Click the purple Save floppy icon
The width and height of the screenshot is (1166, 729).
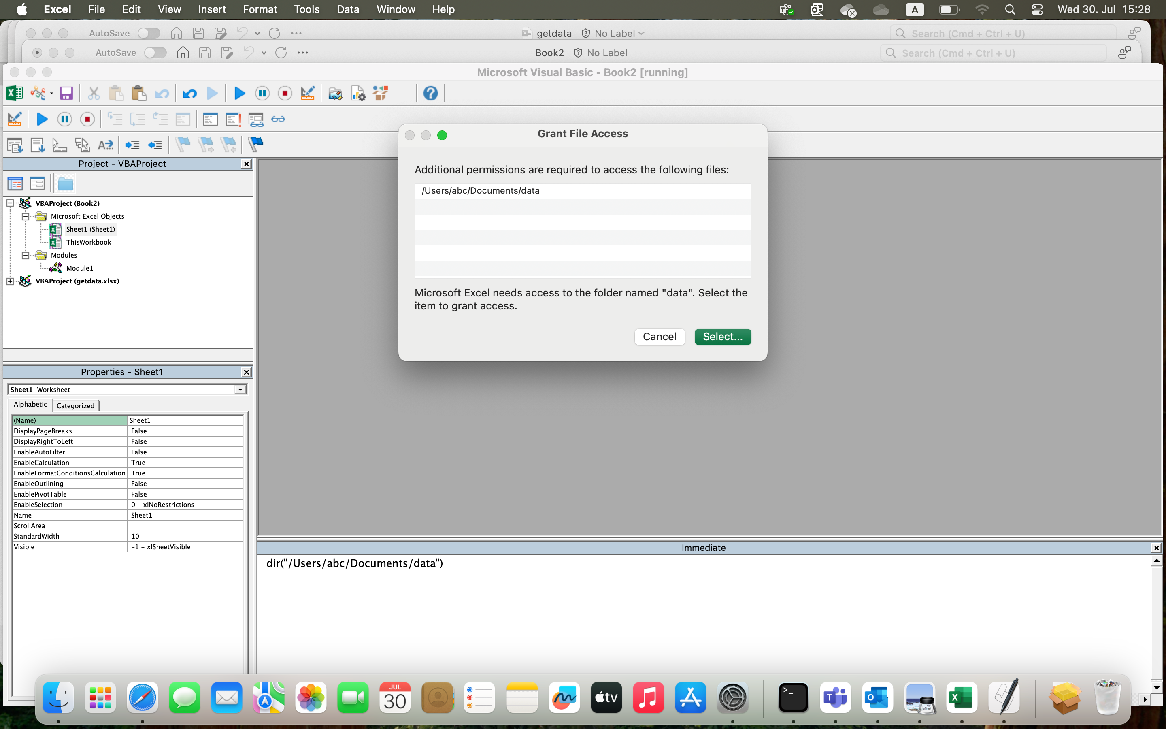pyautogui.click(x=66, y=93)
